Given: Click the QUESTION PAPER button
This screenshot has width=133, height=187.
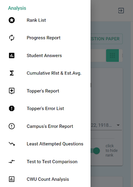Looking at the screenshot, I should point(107,39).
